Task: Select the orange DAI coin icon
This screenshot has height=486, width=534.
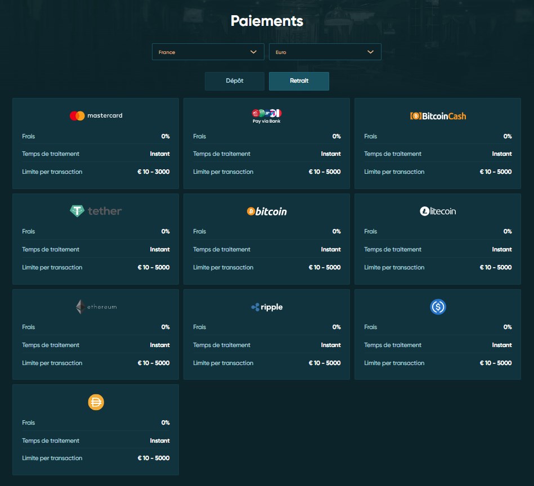Action: pos(96,402)
